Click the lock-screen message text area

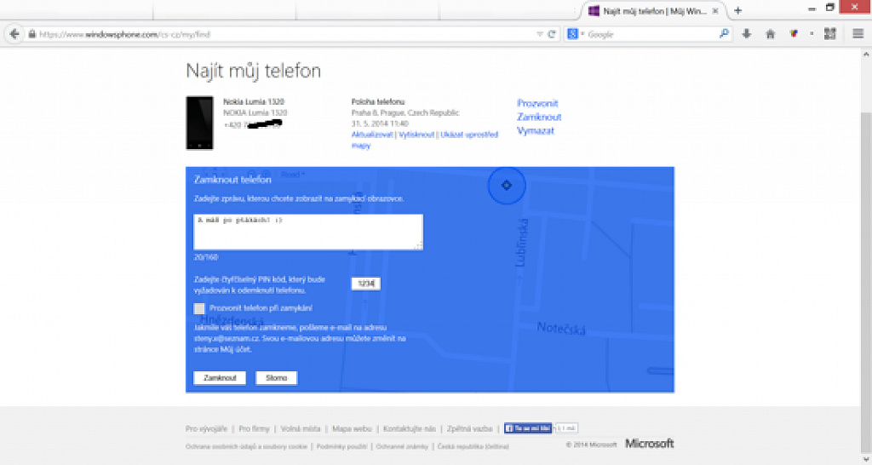tap(308, 232)
